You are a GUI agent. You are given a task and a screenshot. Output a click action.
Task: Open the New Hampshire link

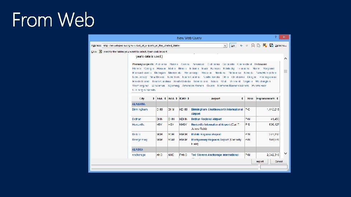click(x=266, y=73)
